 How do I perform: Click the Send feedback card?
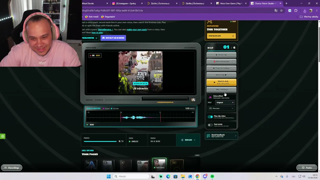click(221, 136)
